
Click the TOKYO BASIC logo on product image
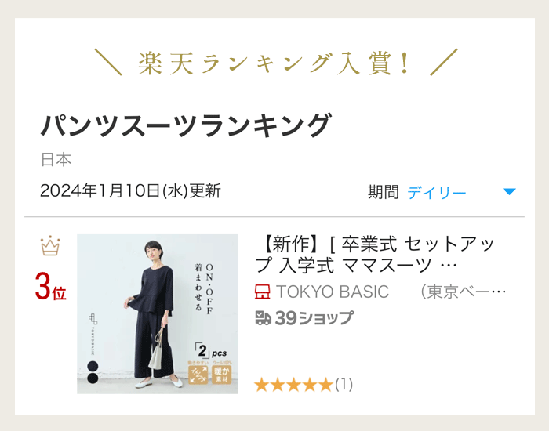93,334
